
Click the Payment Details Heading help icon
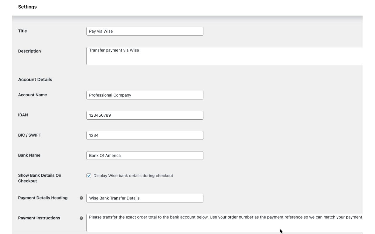(x=81, y=198)
